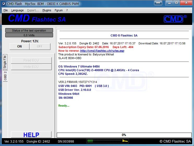
Task: Click the Power: 12V. label
Action: (x=30, y=41)
